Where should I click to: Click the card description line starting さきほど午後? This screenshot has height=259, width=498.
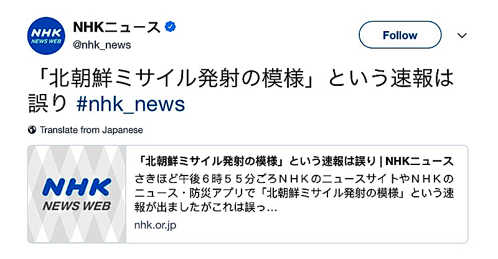click(294, 179)
